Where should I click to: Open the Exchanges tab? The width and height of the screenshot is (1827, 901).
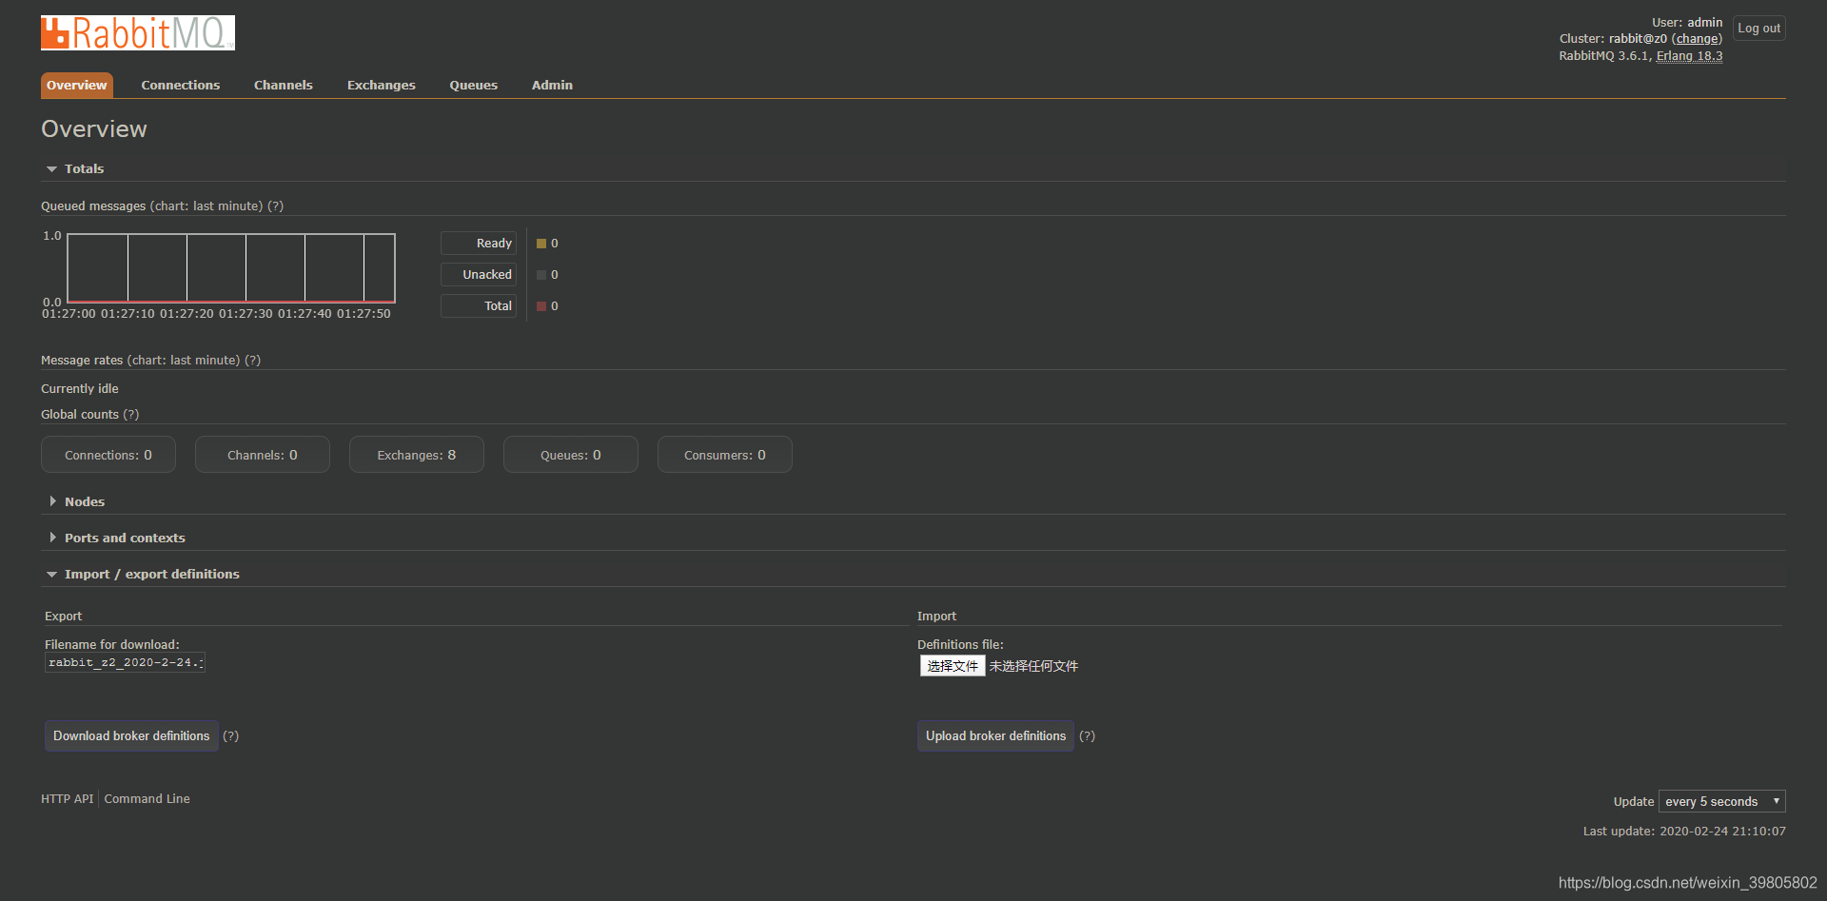(x=382, y=86)
